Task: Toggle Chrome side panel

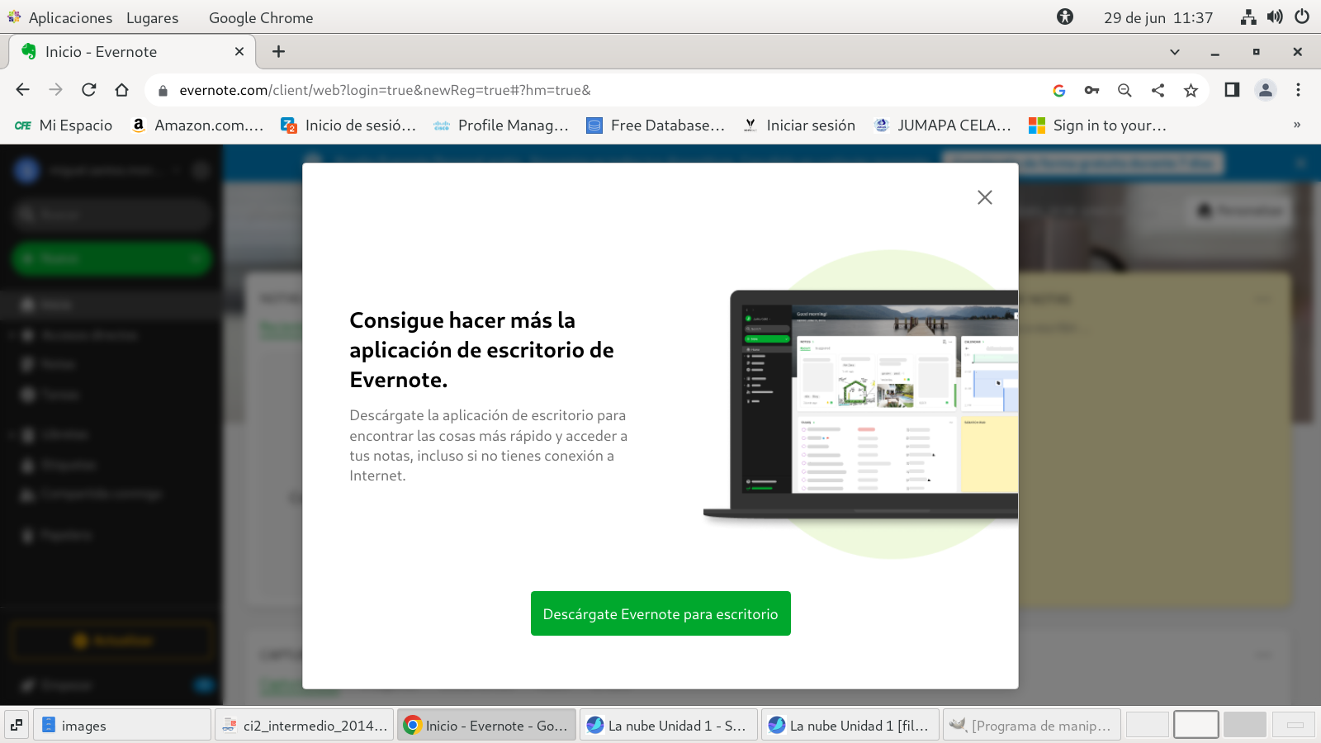Action: coord(1232,90)
